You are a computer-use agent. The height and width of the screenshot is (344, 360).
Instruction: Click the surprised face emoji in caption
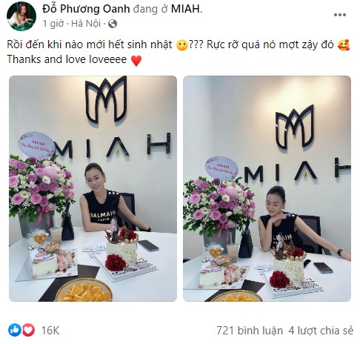click(x=182, y=45)
